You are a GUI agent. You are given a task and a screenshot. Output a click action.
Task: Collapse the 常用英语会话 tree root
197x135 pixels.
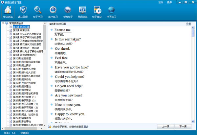3,24
